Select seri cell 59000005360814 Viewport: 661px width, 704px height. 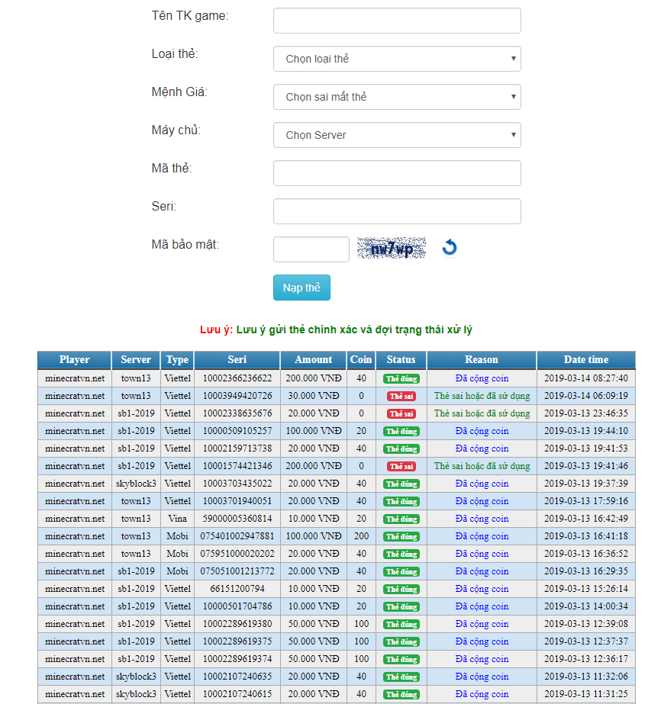(237, 519)
